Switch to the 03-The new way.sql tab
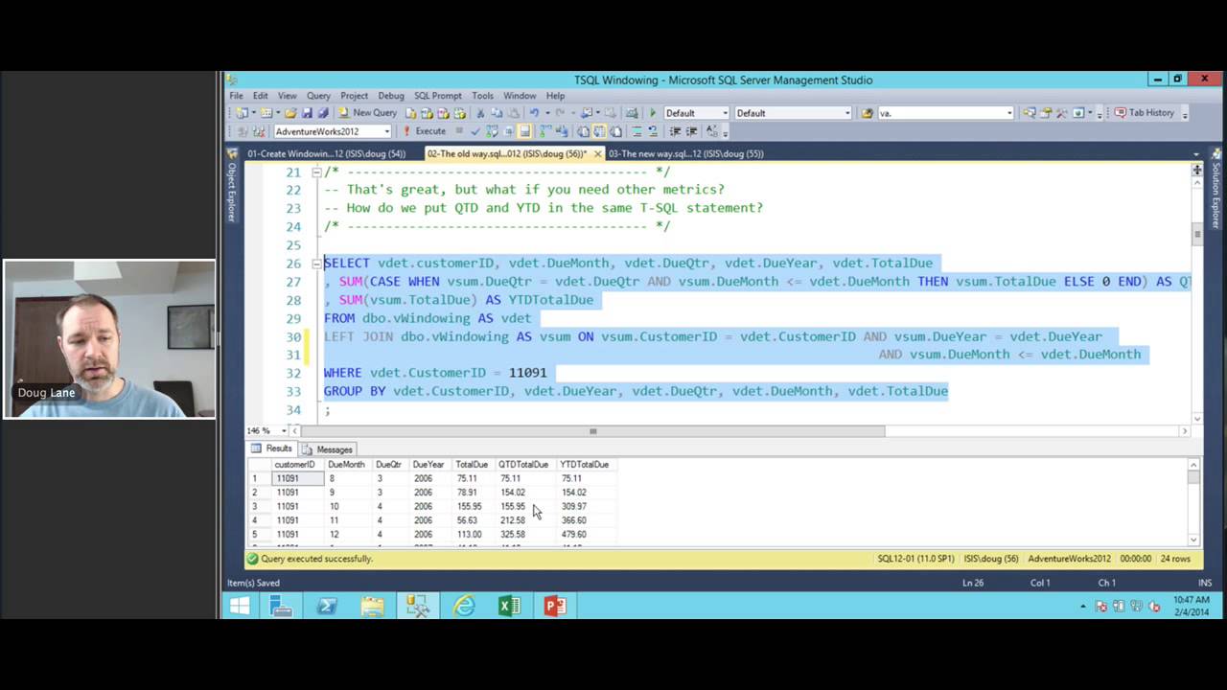Image resolution: width=1227 pixels, height=690 pixels. [685, 153]
